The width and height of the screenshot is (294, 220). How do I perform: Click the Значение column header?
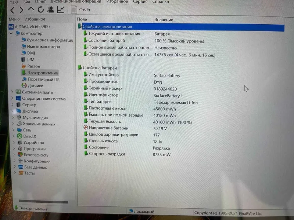click(x=164, y=20)
